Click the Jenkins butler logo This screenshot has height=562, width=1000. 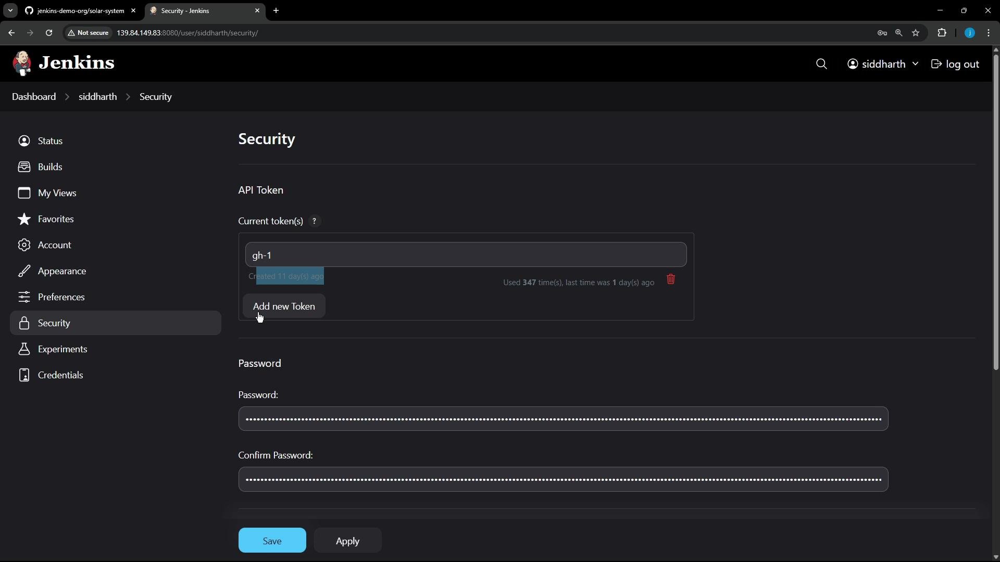[22, 63]
